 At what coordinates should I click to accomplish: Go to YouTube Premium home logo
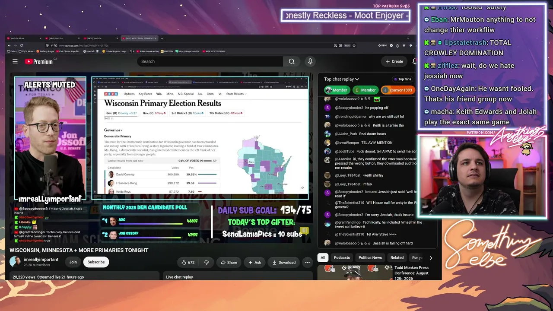coord(39,61)
